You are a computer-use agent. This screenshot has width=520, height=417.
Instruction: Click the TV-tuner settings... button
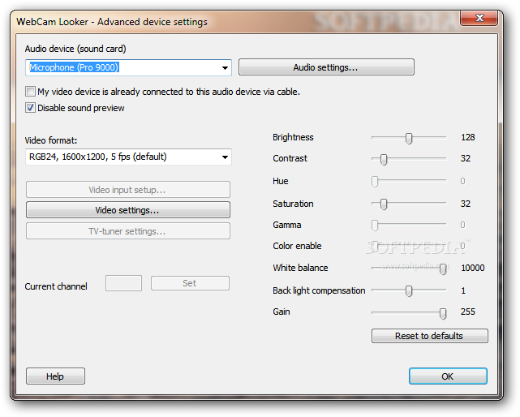[x=127, y=231]
